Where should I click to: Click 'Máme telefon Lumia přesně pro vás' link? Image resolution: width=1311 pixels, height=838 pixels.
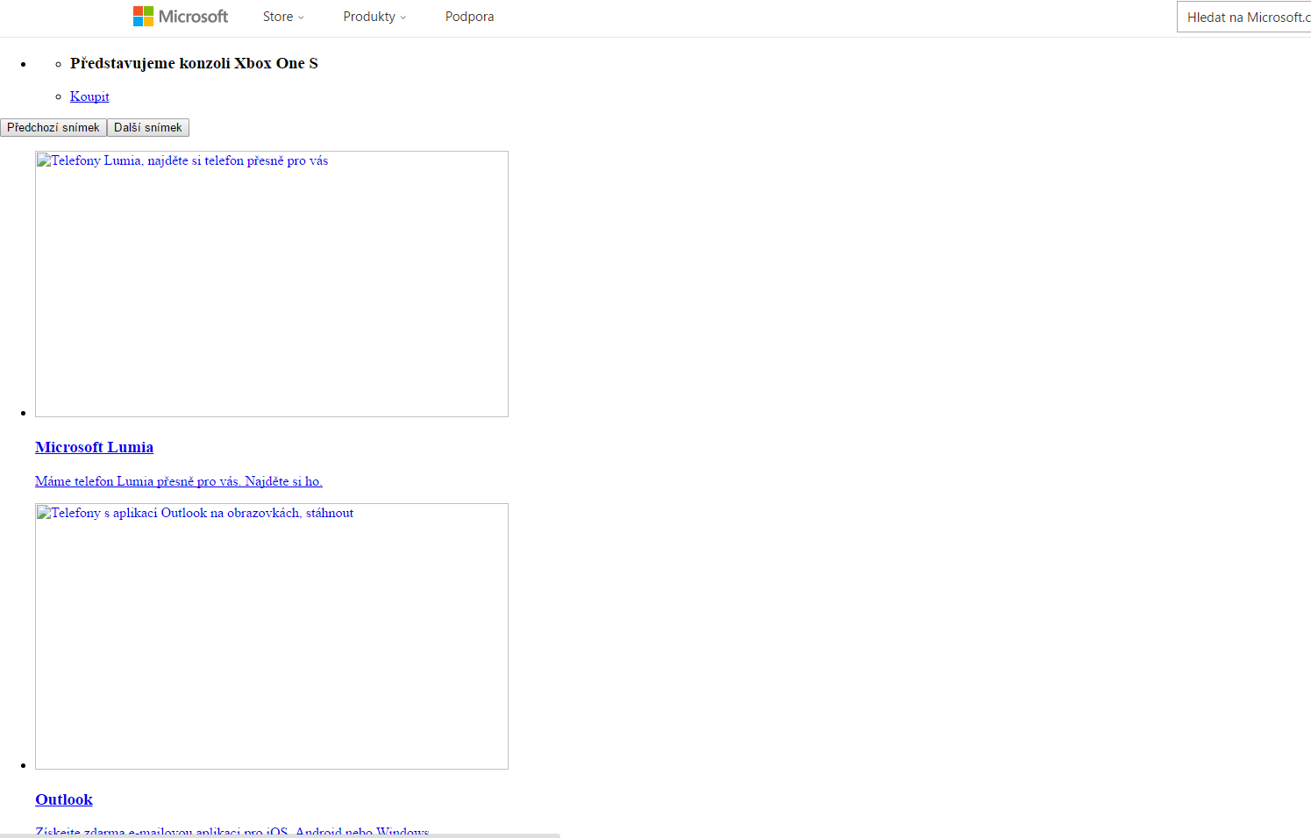tap(179, 481)
